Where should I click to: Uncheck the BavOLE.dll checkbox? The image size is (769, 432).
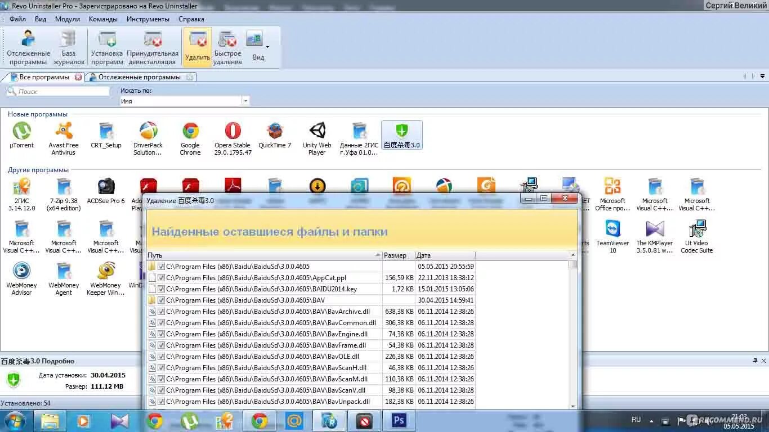click(x=161, y=357)
